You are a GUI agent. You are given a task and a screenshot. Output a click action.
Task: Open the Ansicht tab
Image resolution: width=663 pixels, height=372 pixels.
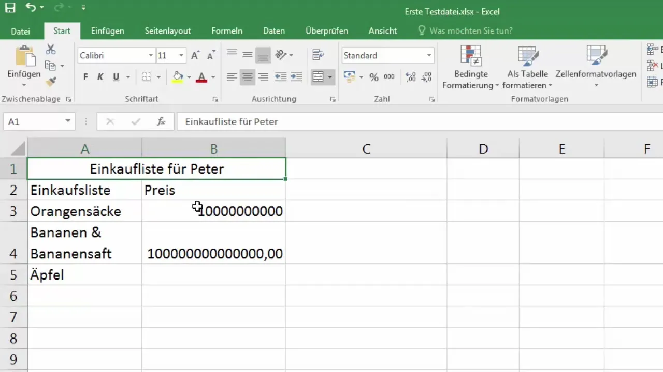click(383, 31)
